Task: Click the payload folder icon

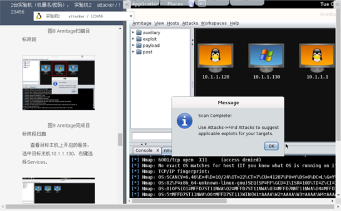Action: pos(139,46)
